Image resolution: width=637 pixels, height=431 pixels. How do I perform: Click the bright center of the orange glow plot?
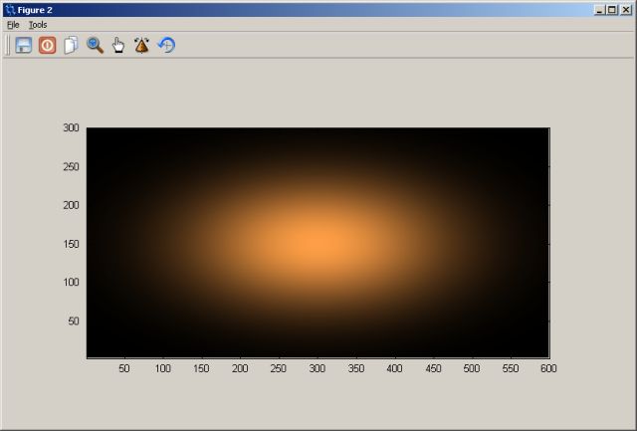(x=318, y=243)
